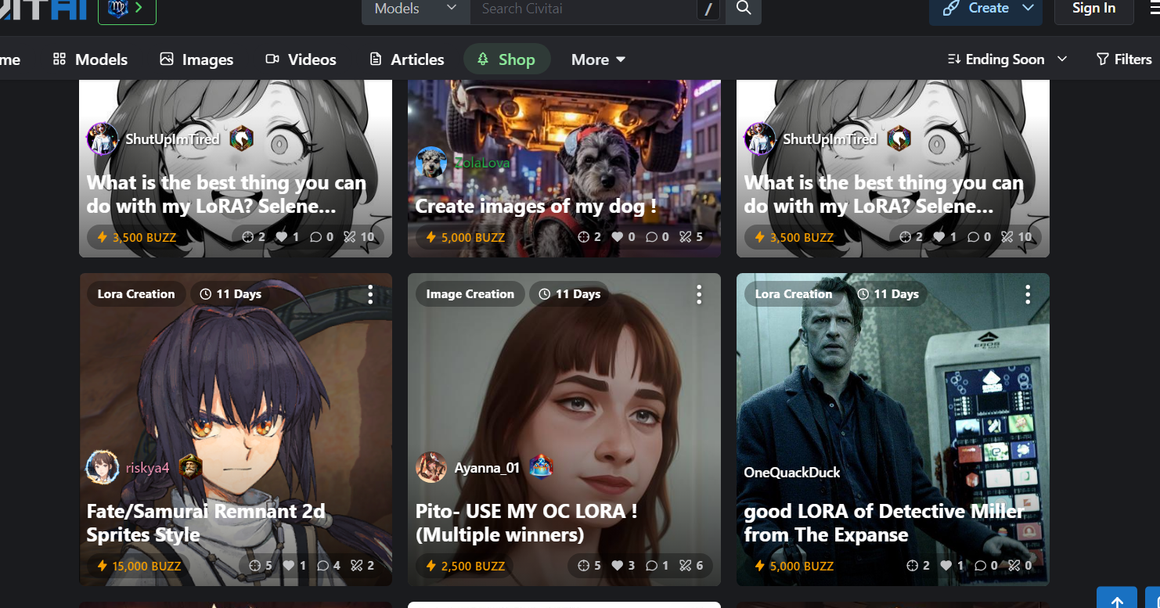1160x608 pixels.
Task: Click tracking target icon on Fate/Samurai card
Action: tap(254, 566)
